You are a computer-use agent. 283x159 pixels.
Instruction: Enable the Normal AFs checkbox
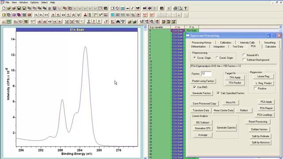click(244, 55)
